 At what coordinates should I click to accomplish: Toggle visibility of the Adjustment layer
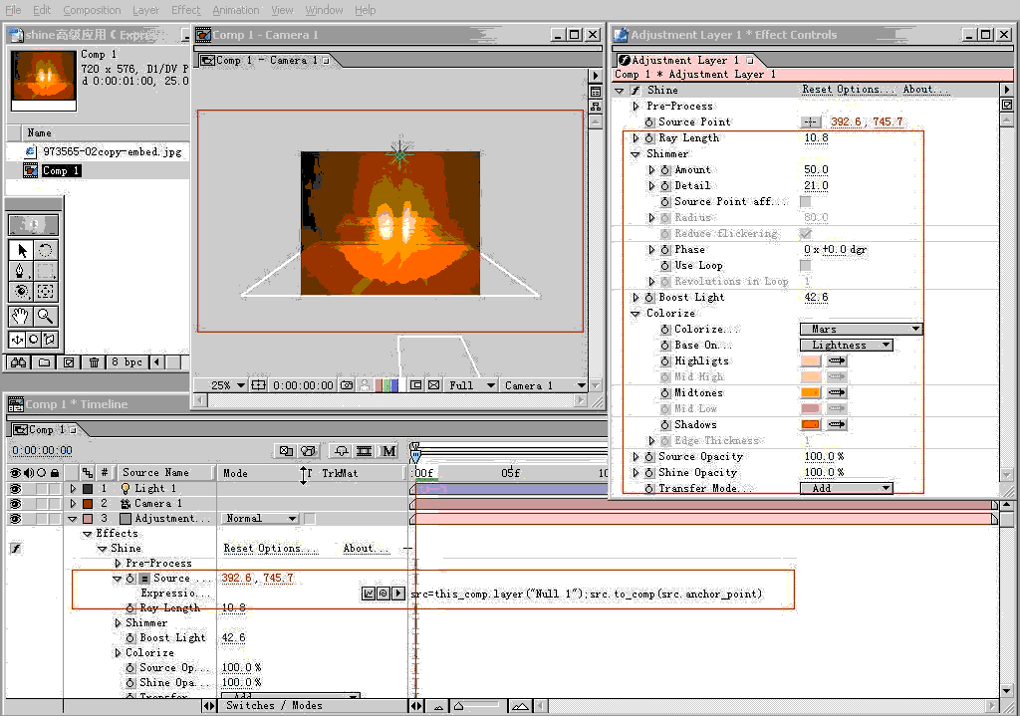pos(15,518)
